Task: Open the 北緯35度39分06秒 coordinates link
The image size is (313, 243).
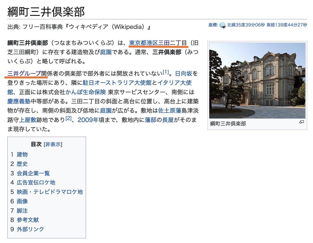Action: click(x=246, y=25)
